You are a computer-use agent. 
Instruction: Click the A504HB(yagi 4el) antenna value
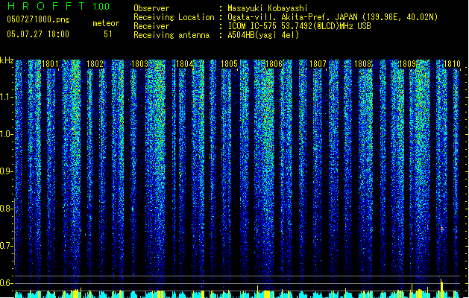[x=263, y=35]
